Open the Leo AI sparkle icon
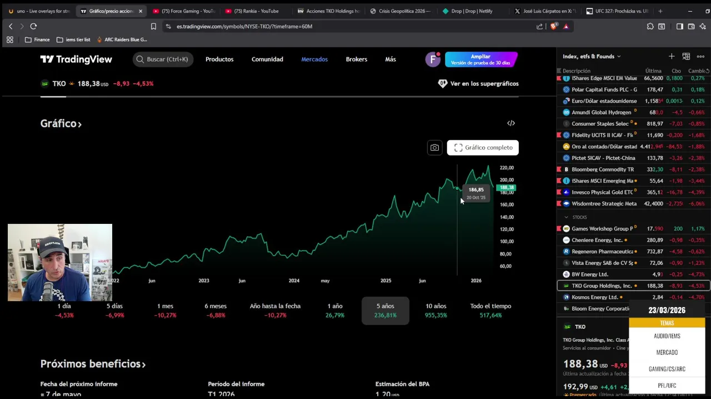711x399 pixels. (x=703, y=26)
